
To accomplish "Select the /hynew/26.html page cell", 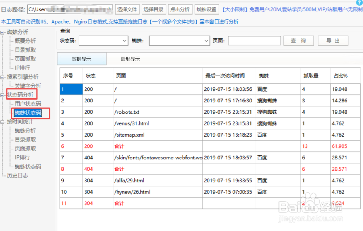I will coord(158,192).
